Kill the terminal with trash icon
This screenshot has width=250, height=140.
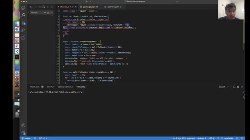(238, 87)
